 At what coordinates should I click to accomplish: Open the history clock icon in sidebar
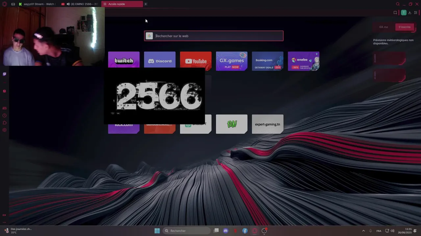click(4, 115)
